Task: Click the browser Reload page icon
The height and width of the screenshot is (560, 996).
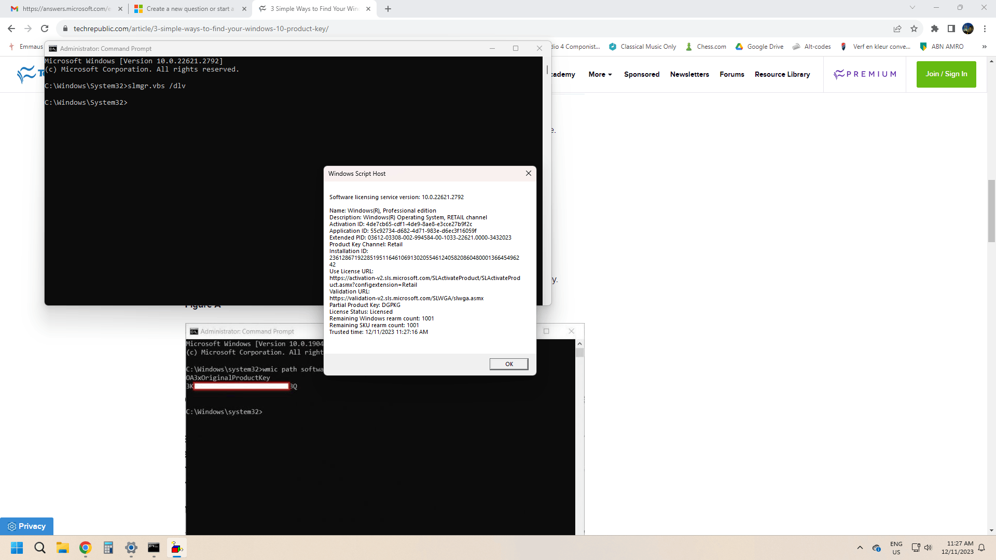Action: coord(45,29)
